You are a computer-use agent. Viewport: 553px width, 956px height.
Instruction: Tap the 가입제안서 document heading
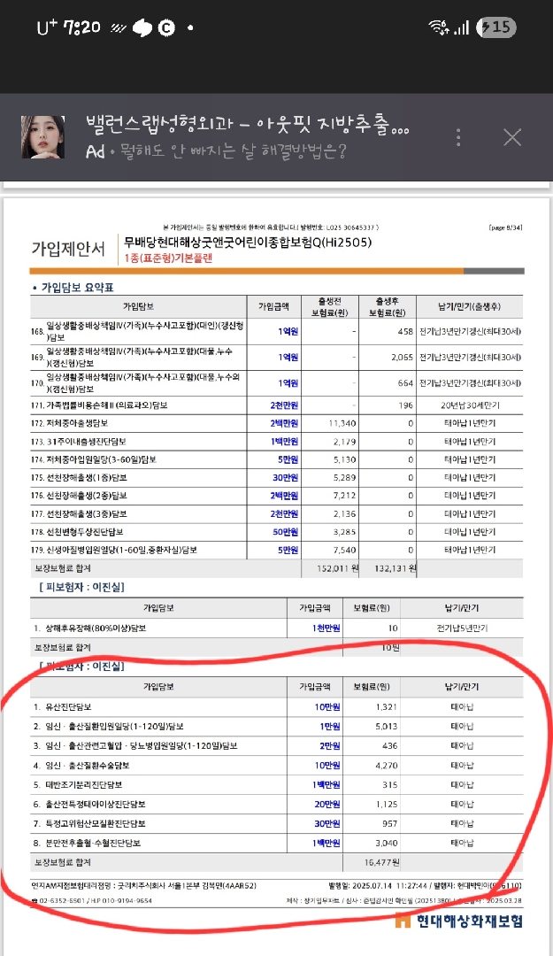click(x=67, y=248)
